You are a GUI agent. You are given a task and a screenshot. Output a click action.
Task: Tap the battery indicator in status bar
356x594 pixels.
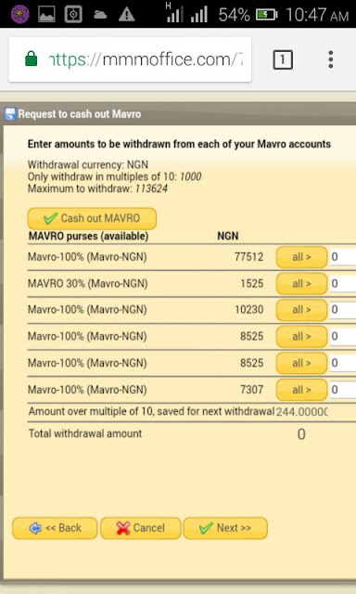tap(266, 15)
